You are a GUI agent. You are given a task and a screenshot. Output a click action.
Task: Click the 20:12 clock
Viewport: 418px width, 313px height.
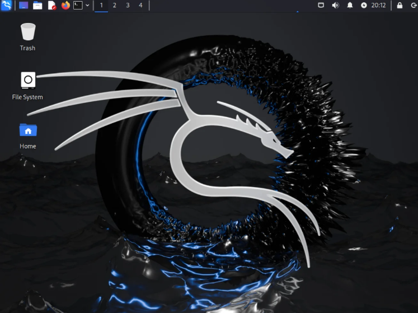click(x=379, y=6)
